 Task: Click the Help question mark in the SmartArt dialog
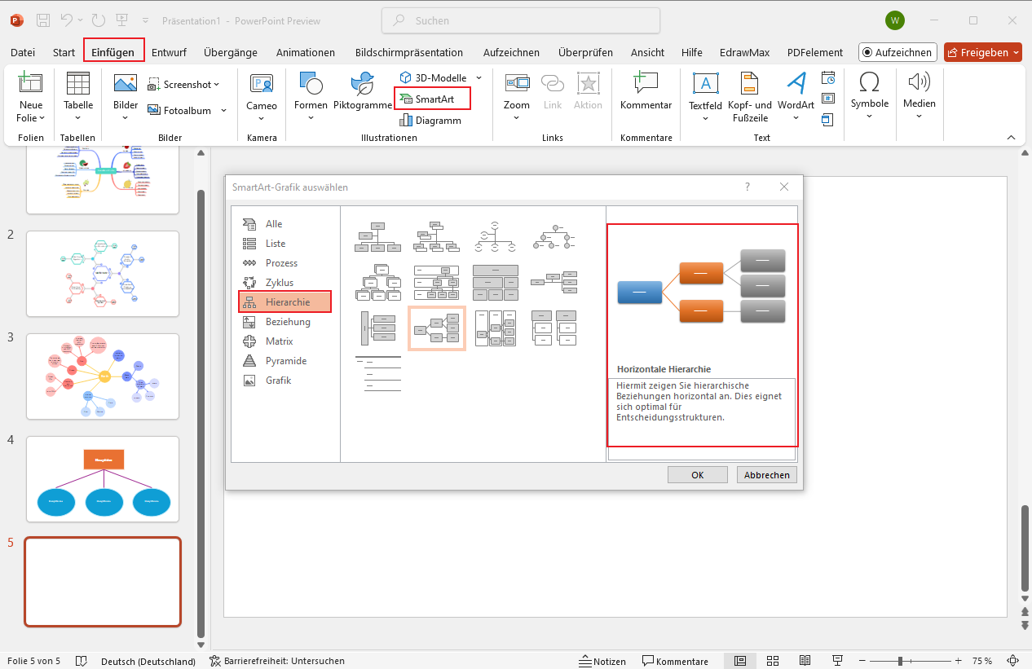(748, 187)
